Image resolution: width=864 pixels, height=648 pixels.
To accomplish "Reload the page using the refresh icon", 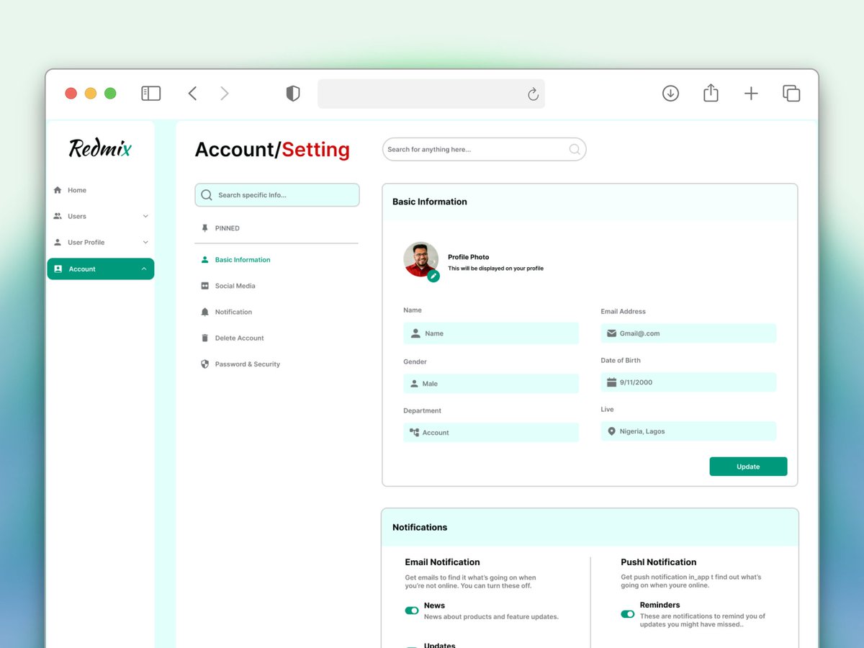I will coord(533,94).
